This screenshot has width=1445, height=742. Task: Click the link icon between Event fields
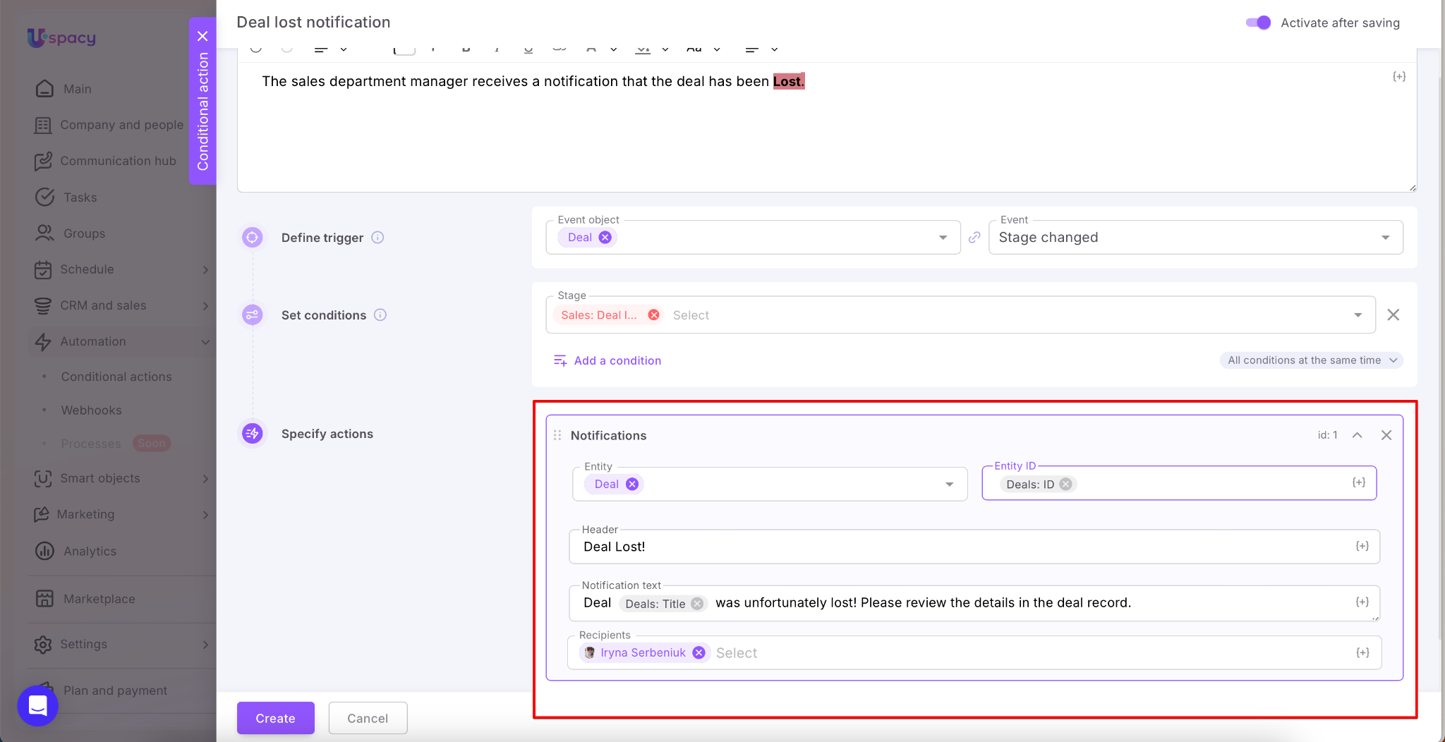[x=974, y=238]
